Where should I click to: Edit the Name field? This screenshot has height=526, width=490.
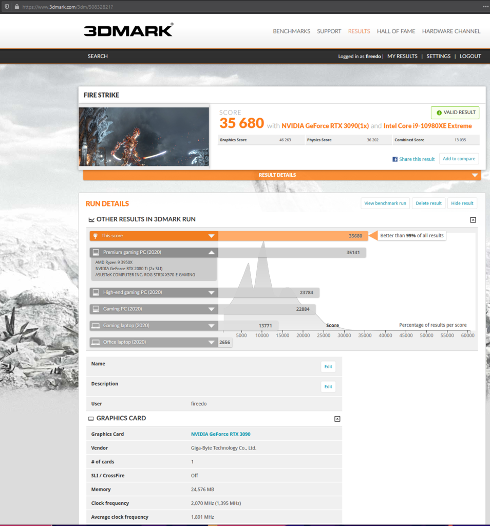pyautogui.click(x=328, y=367)
